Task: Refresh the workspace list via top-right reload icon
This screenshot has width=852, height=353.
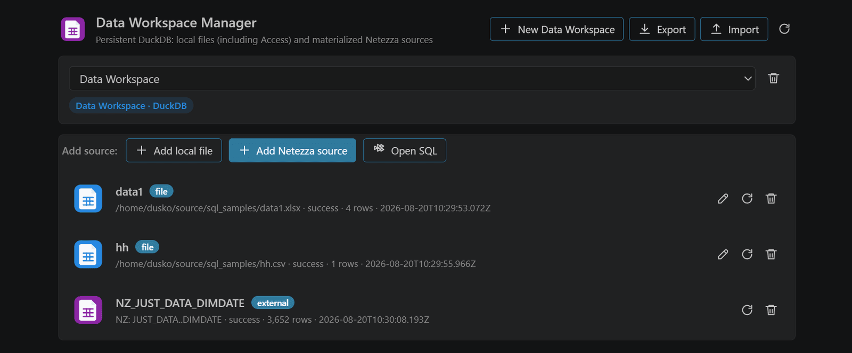Action: [784, 29]
